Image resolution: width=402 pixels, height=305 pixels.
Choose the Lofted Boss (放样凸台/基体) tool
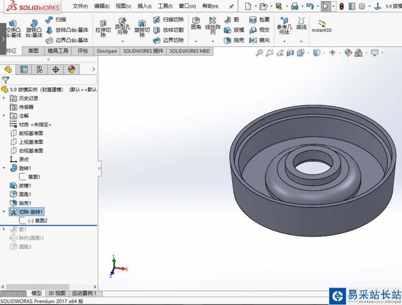[67, 30]
